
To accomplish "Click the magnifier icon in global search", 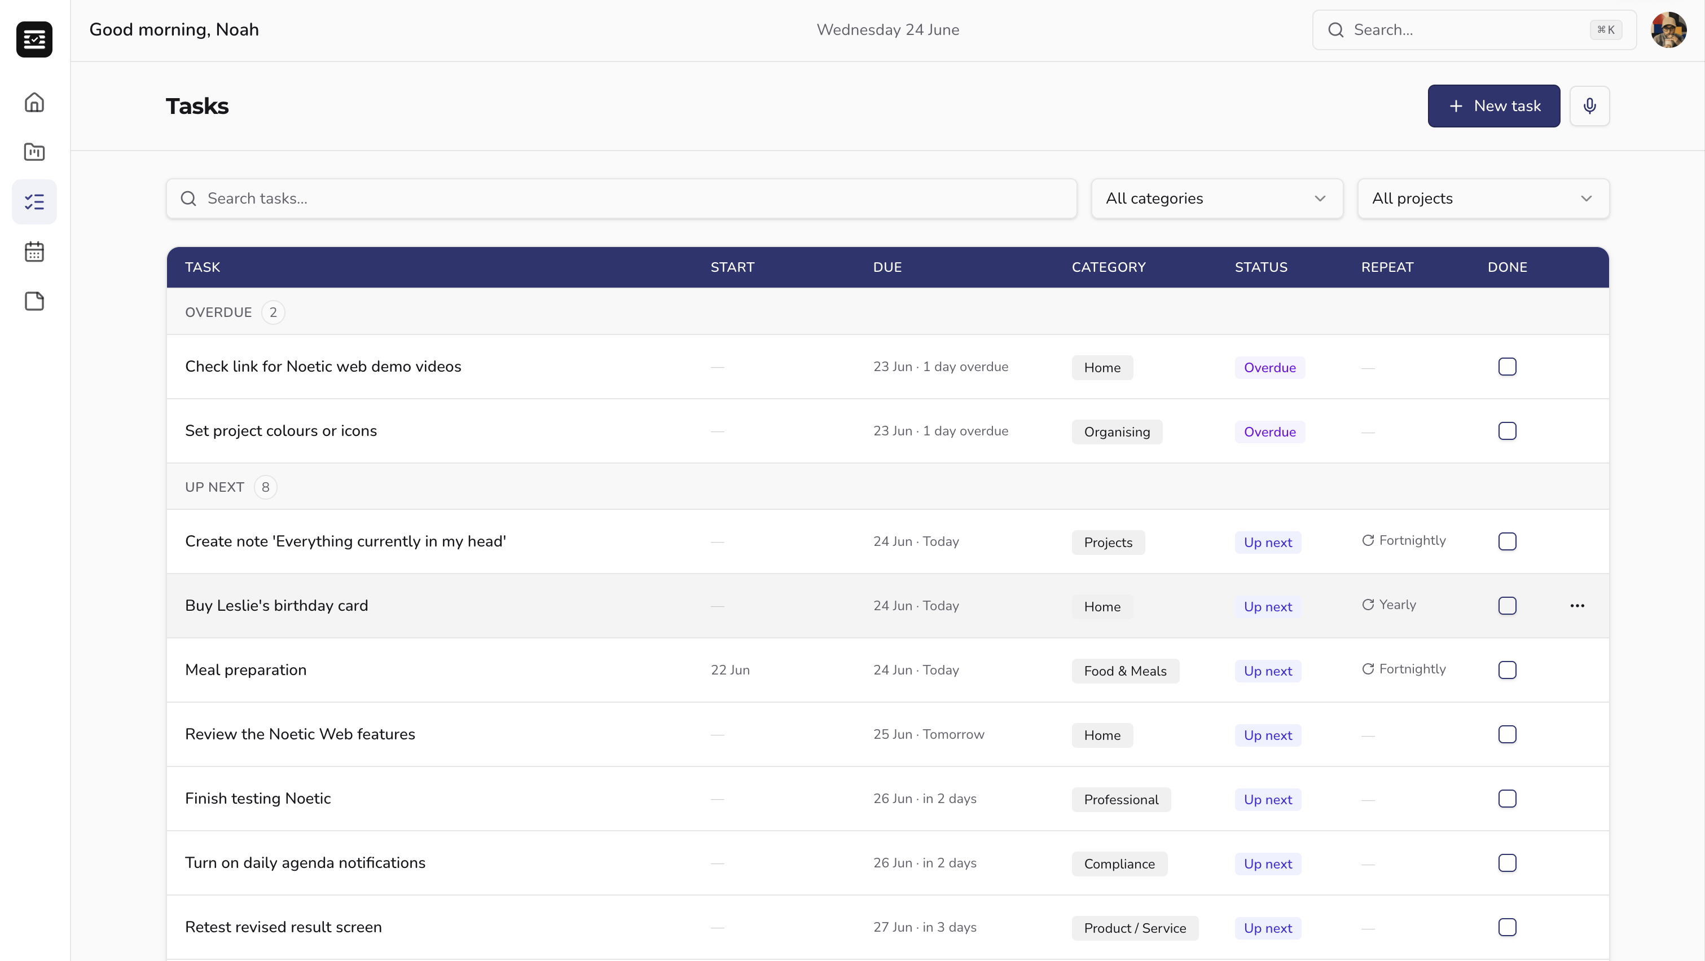I will (1335, 30).
